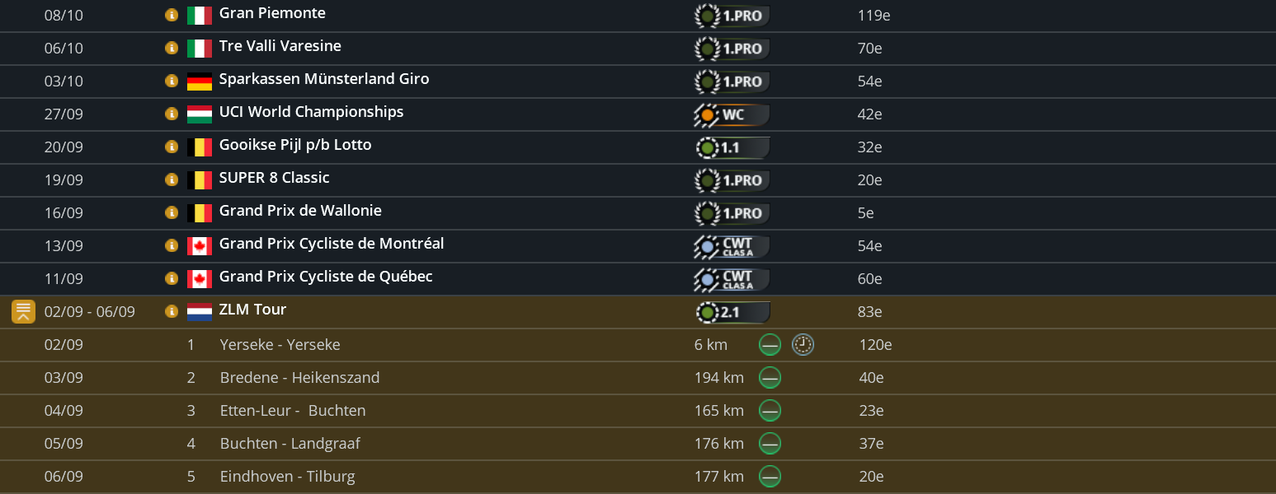This screenshot has height=494, width=1276.
Task: Select the SUPER 8 Classic race
Action: click(x=274, y=179)
